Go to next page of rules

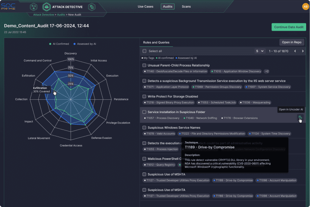303,51
